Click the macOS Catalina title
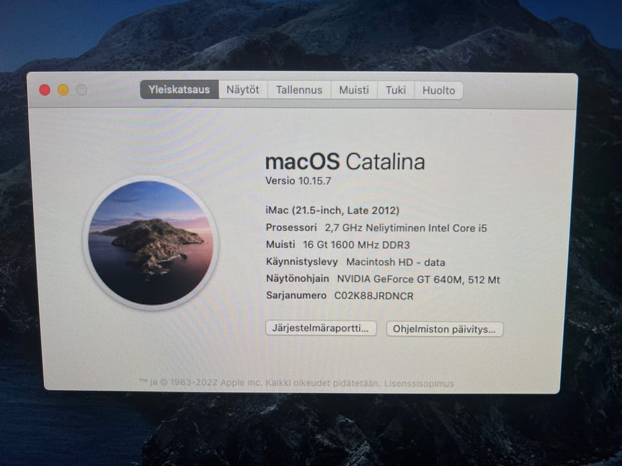The height and width of the screenshot is (466, 622). (x=345, y=162)
